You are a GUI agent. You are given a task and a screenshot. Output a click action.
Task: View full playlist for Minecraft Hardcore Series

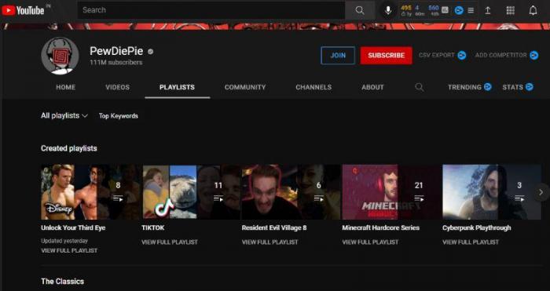coord(370,242)
